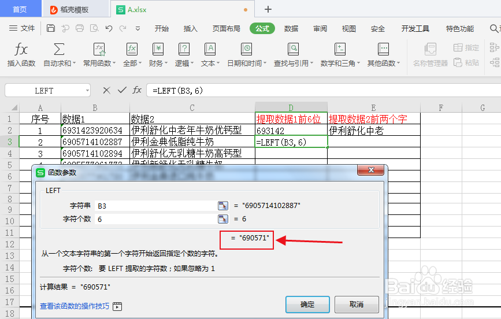The image size is (501, 319).
Task: Switch to the 视图 ribbon tab
Action: [348, 28]
